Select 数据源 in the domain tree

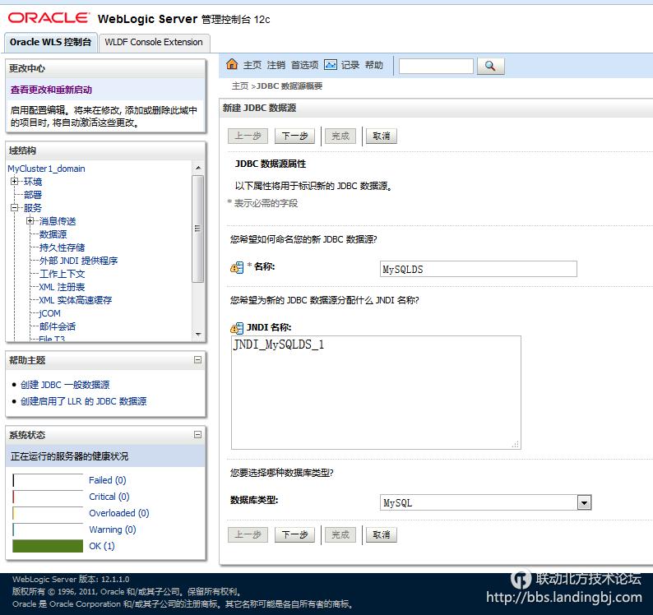coord(53,234)
